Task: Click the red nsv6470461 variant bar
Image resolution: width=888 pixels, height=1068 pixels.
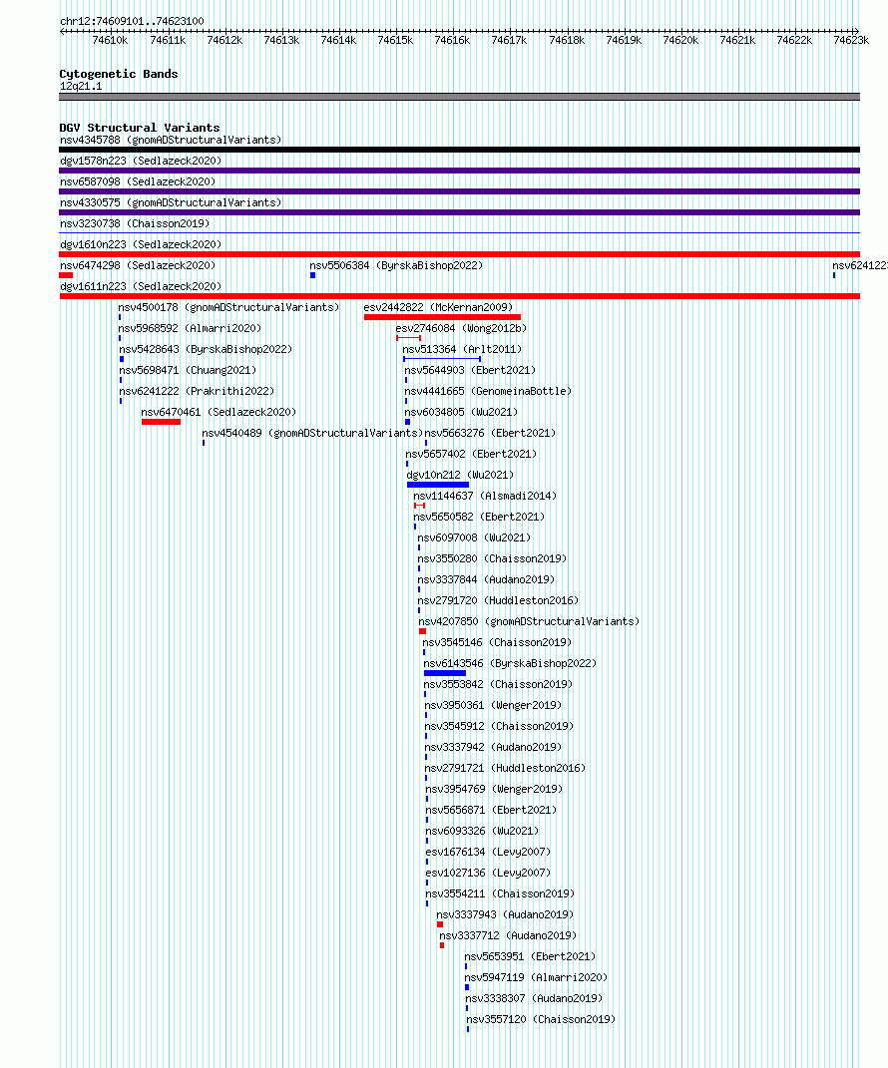Action: [161, 422]
